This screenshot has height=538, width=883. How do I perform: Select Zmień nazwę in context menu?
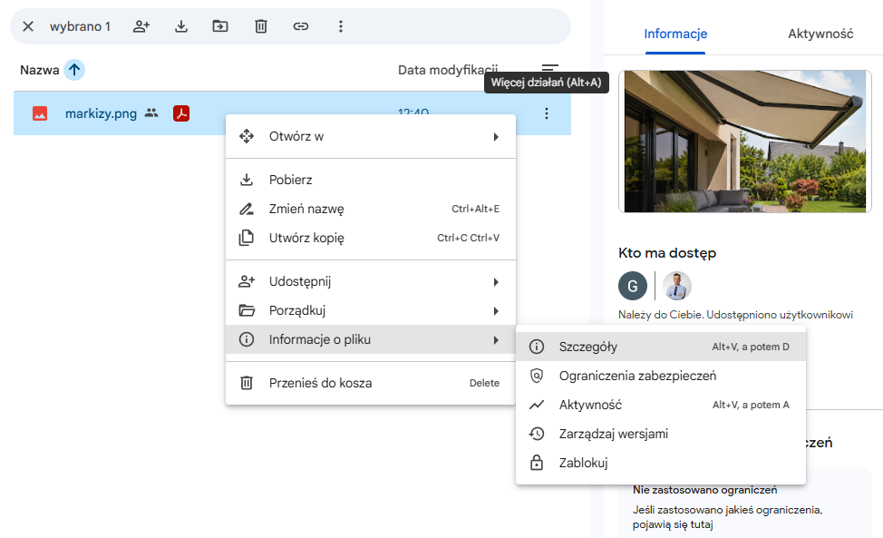point(371,209)
